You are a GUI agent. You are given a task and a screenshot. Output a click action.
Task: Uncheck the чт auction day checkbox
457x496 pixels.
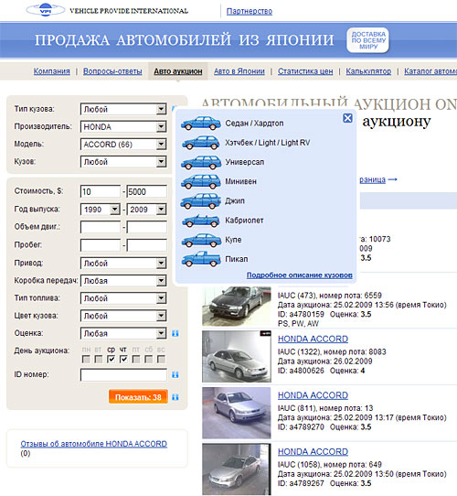pos(123,360)
